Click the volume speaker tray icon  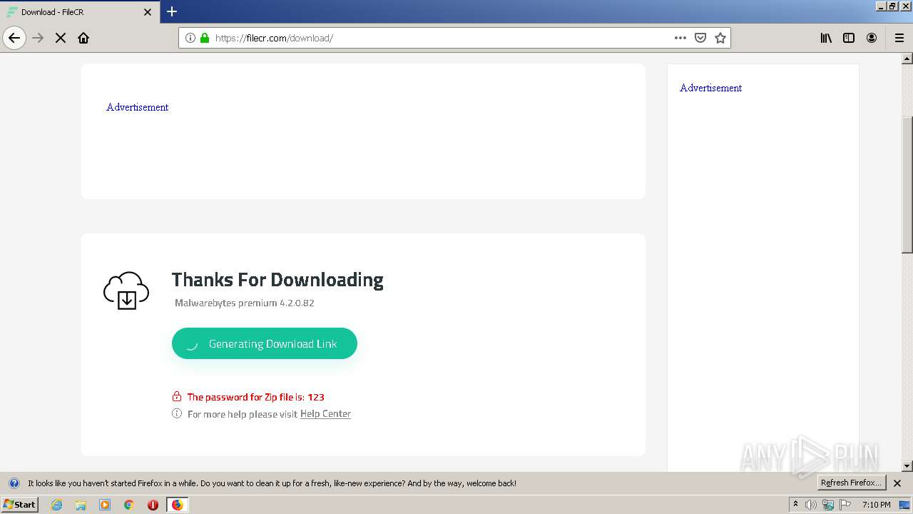[811, 505]
